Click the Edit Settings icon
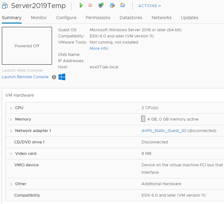Screen dimensions: 224x204 112,5
